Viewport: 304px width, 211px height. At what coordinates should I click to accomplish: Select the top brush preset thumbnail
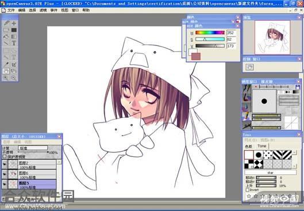247,88
